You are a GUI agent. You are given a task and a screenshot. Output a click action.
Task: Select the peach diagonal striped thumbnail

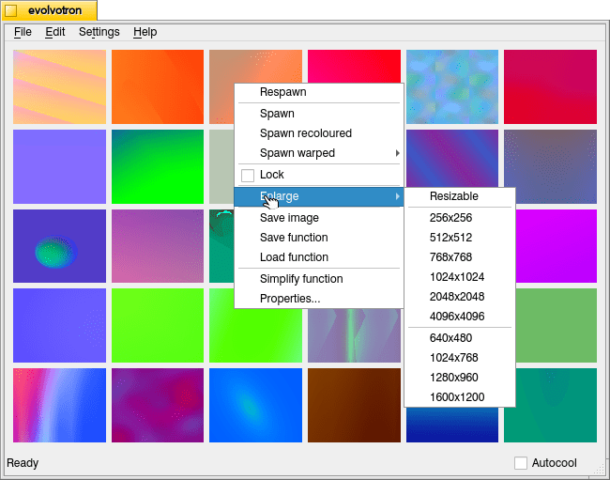click(x=59, y=86)
